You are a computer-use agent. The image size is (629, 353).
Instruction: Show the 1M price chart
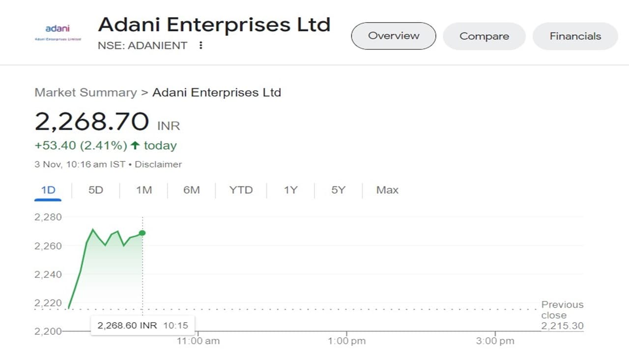(x=143, y=190)
